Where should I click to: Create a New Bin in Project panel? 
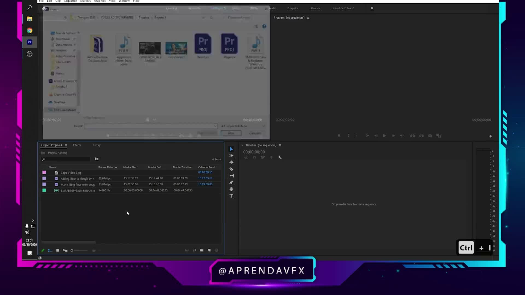202,250
